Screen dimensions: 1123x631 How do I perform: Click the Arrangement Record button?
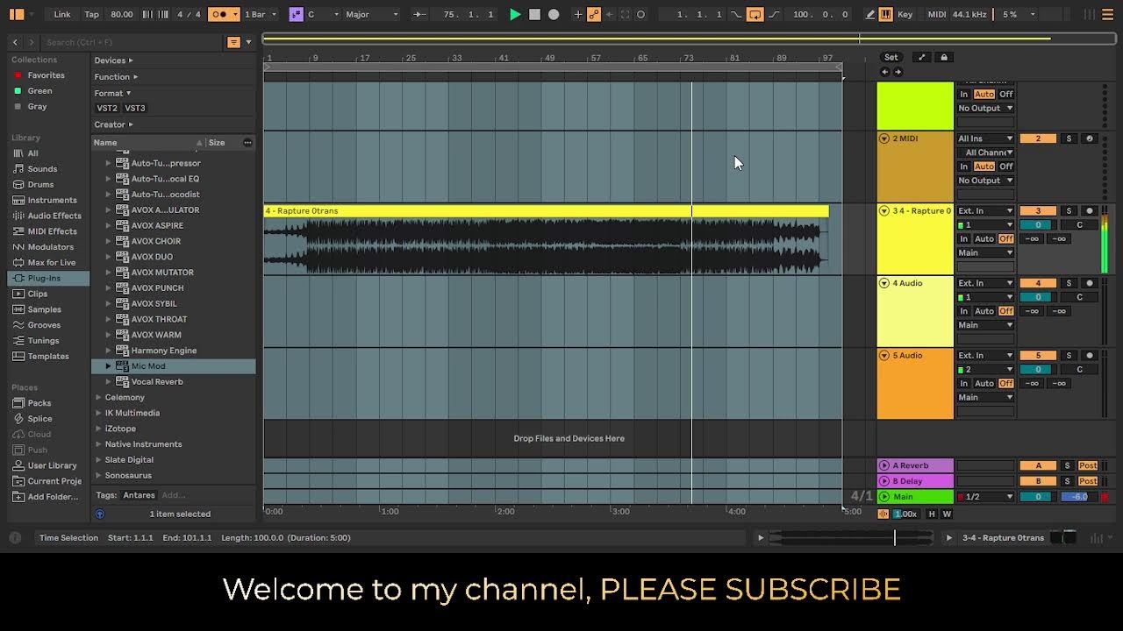point(554,14)
